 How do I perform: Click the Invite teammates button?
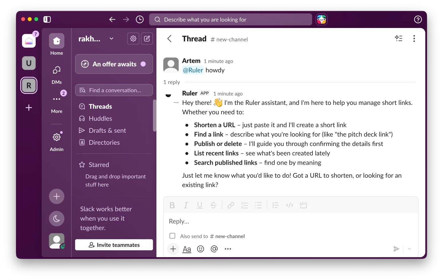114,245
